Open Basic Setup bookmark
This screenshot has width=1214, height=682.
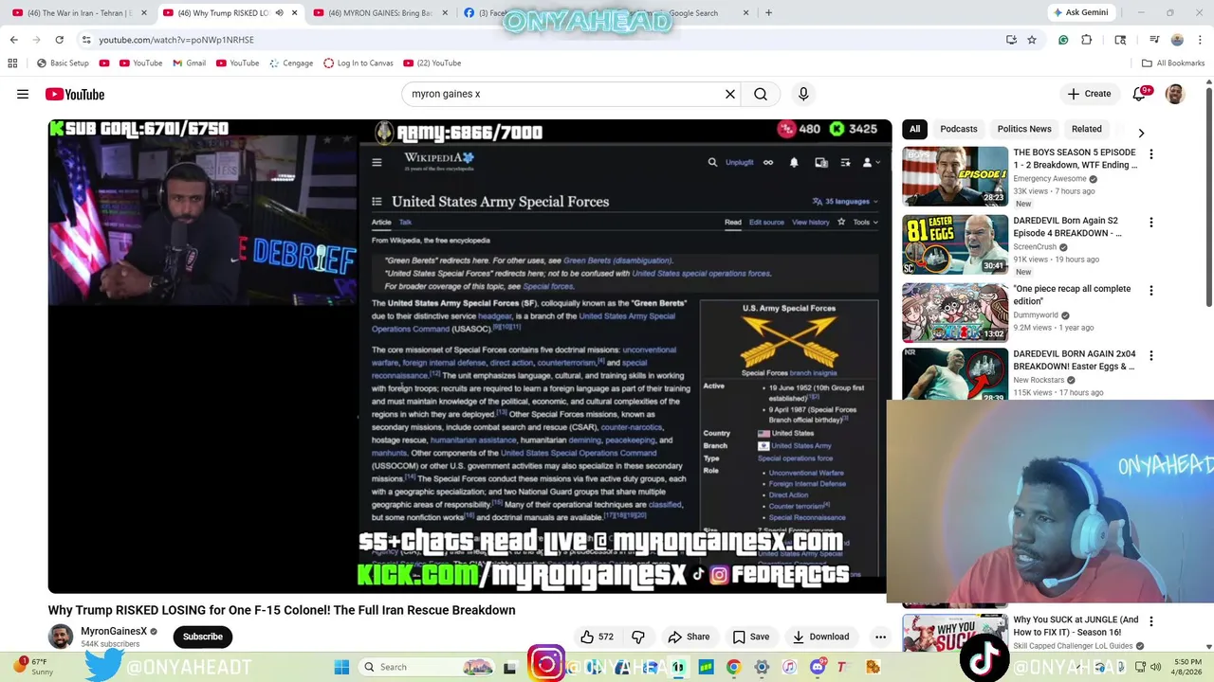[x=62, y=63]
